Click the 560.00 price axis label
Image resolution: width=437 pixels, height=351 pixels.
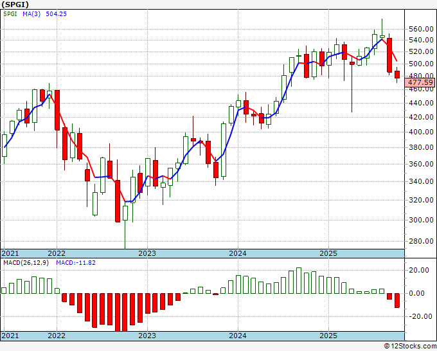click(x=421, y=30)
